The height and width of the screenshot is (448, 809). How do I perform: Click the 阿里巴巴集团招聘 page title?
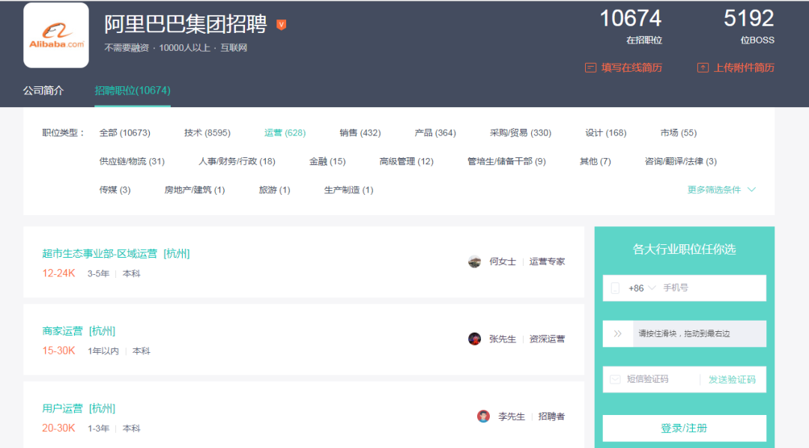coord(186,24)
